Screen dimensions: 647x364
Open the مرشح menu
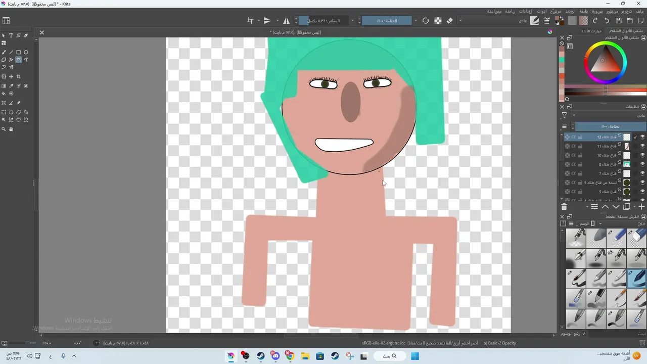556,11
